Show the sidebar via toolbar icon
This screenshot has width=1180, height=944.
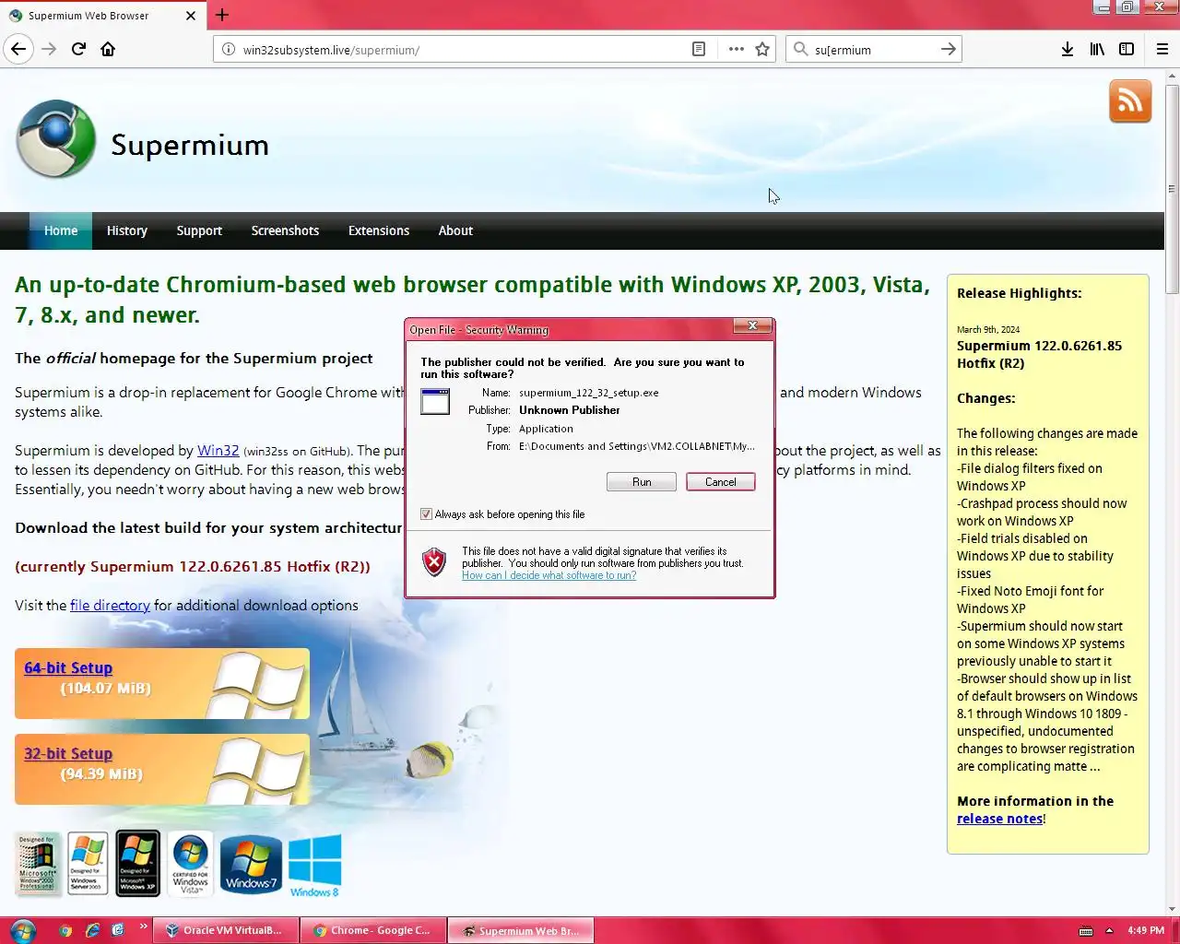tap(1127, 50)
